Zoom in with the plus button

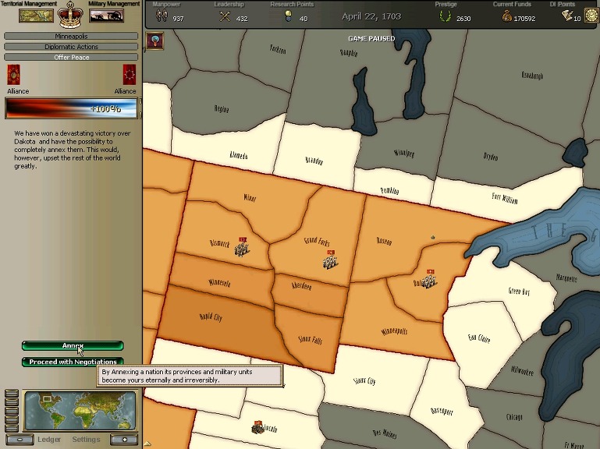124,440
